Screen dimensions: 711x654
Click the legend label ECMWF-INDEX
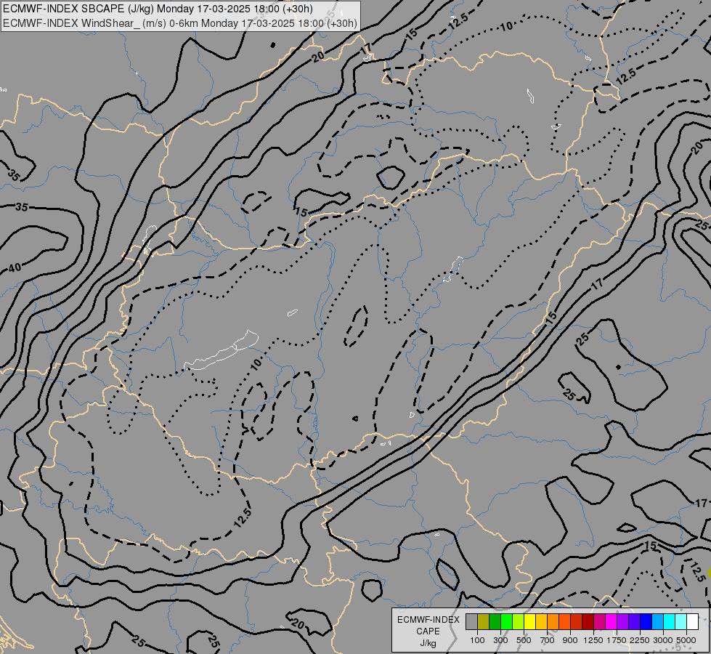coord(428,620)
